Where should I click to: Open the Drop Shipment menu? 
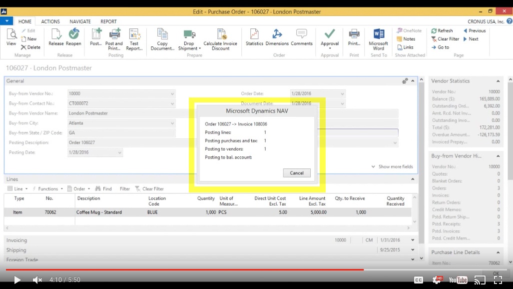[189, 39]
